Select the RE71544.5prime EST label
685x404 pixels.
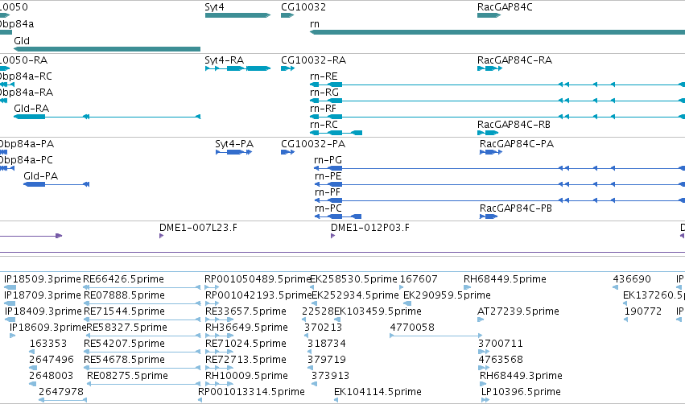[124, 311]
